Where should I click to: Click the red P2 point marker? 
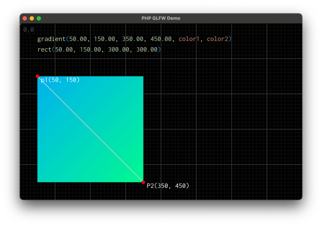point(143,182)
